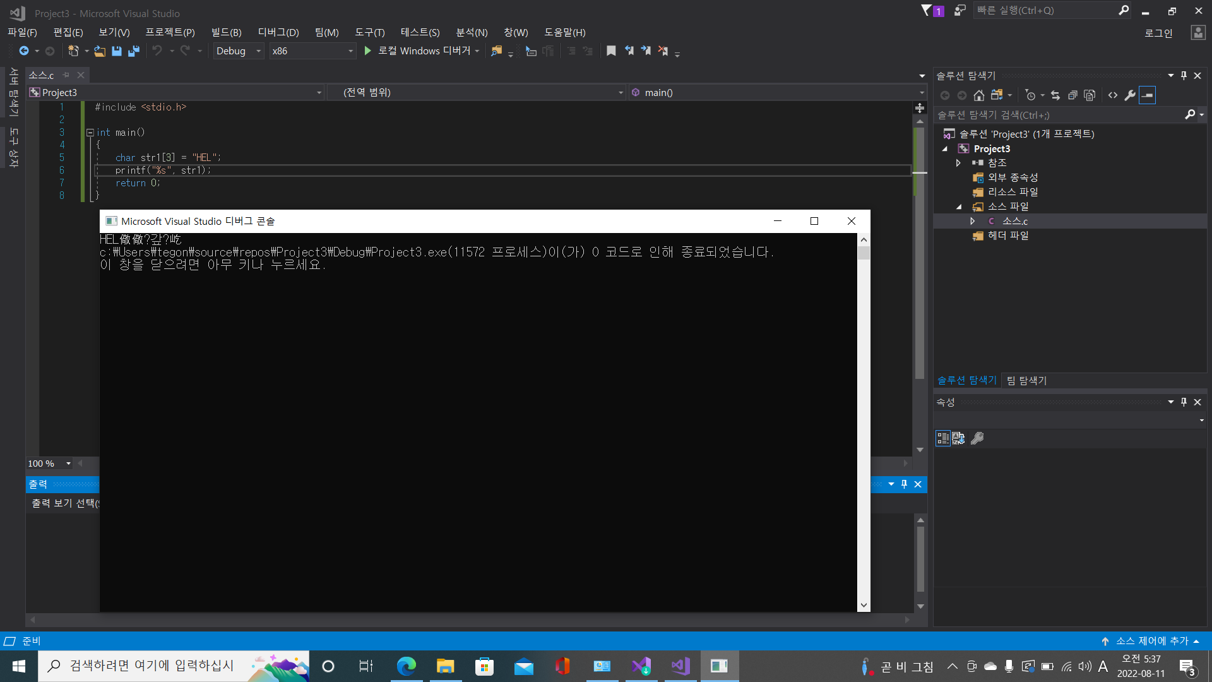Click the Save All toolbar icon
The image size is (1212, 682).
(x=133, y=51)
